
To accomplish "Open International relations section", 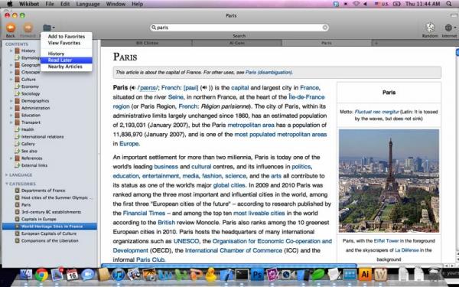I will pos(42,137).
